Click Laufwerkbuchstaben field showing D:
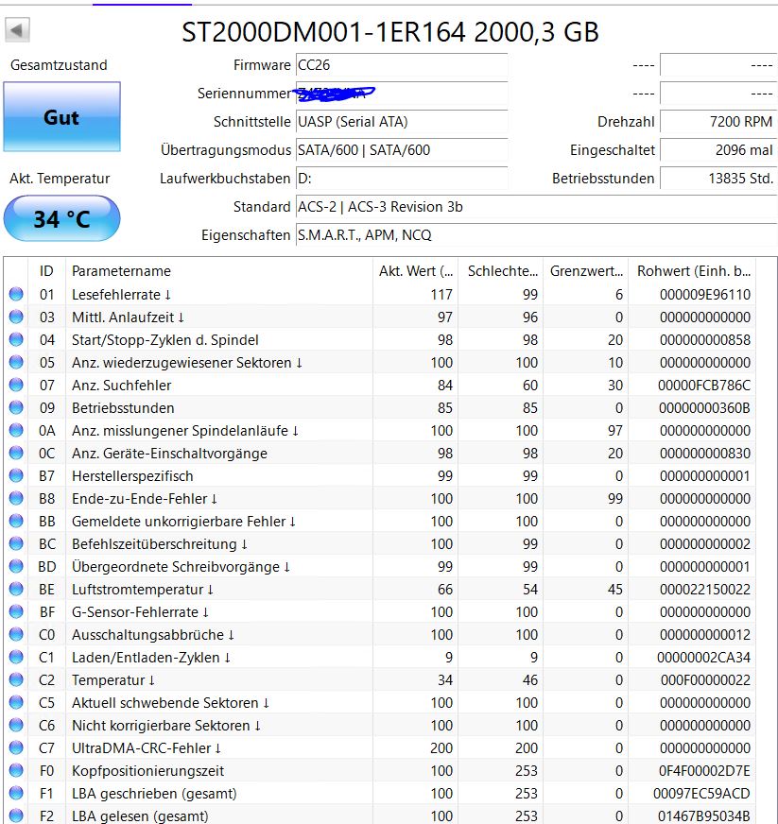The height and width of the screenshot is (824, 778). coord(402,179)
